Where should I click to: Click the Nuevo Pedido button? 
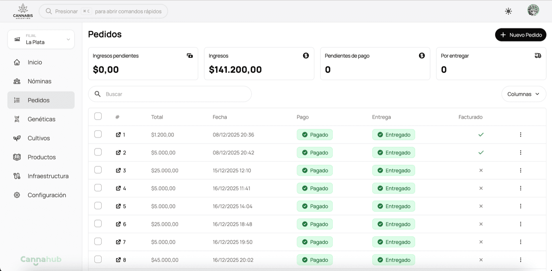pos(520,35)
